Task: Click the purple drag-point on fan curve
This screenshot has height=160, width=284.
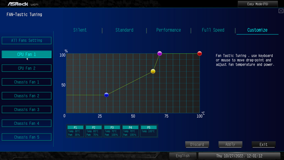Action: (x=160, y=54)
